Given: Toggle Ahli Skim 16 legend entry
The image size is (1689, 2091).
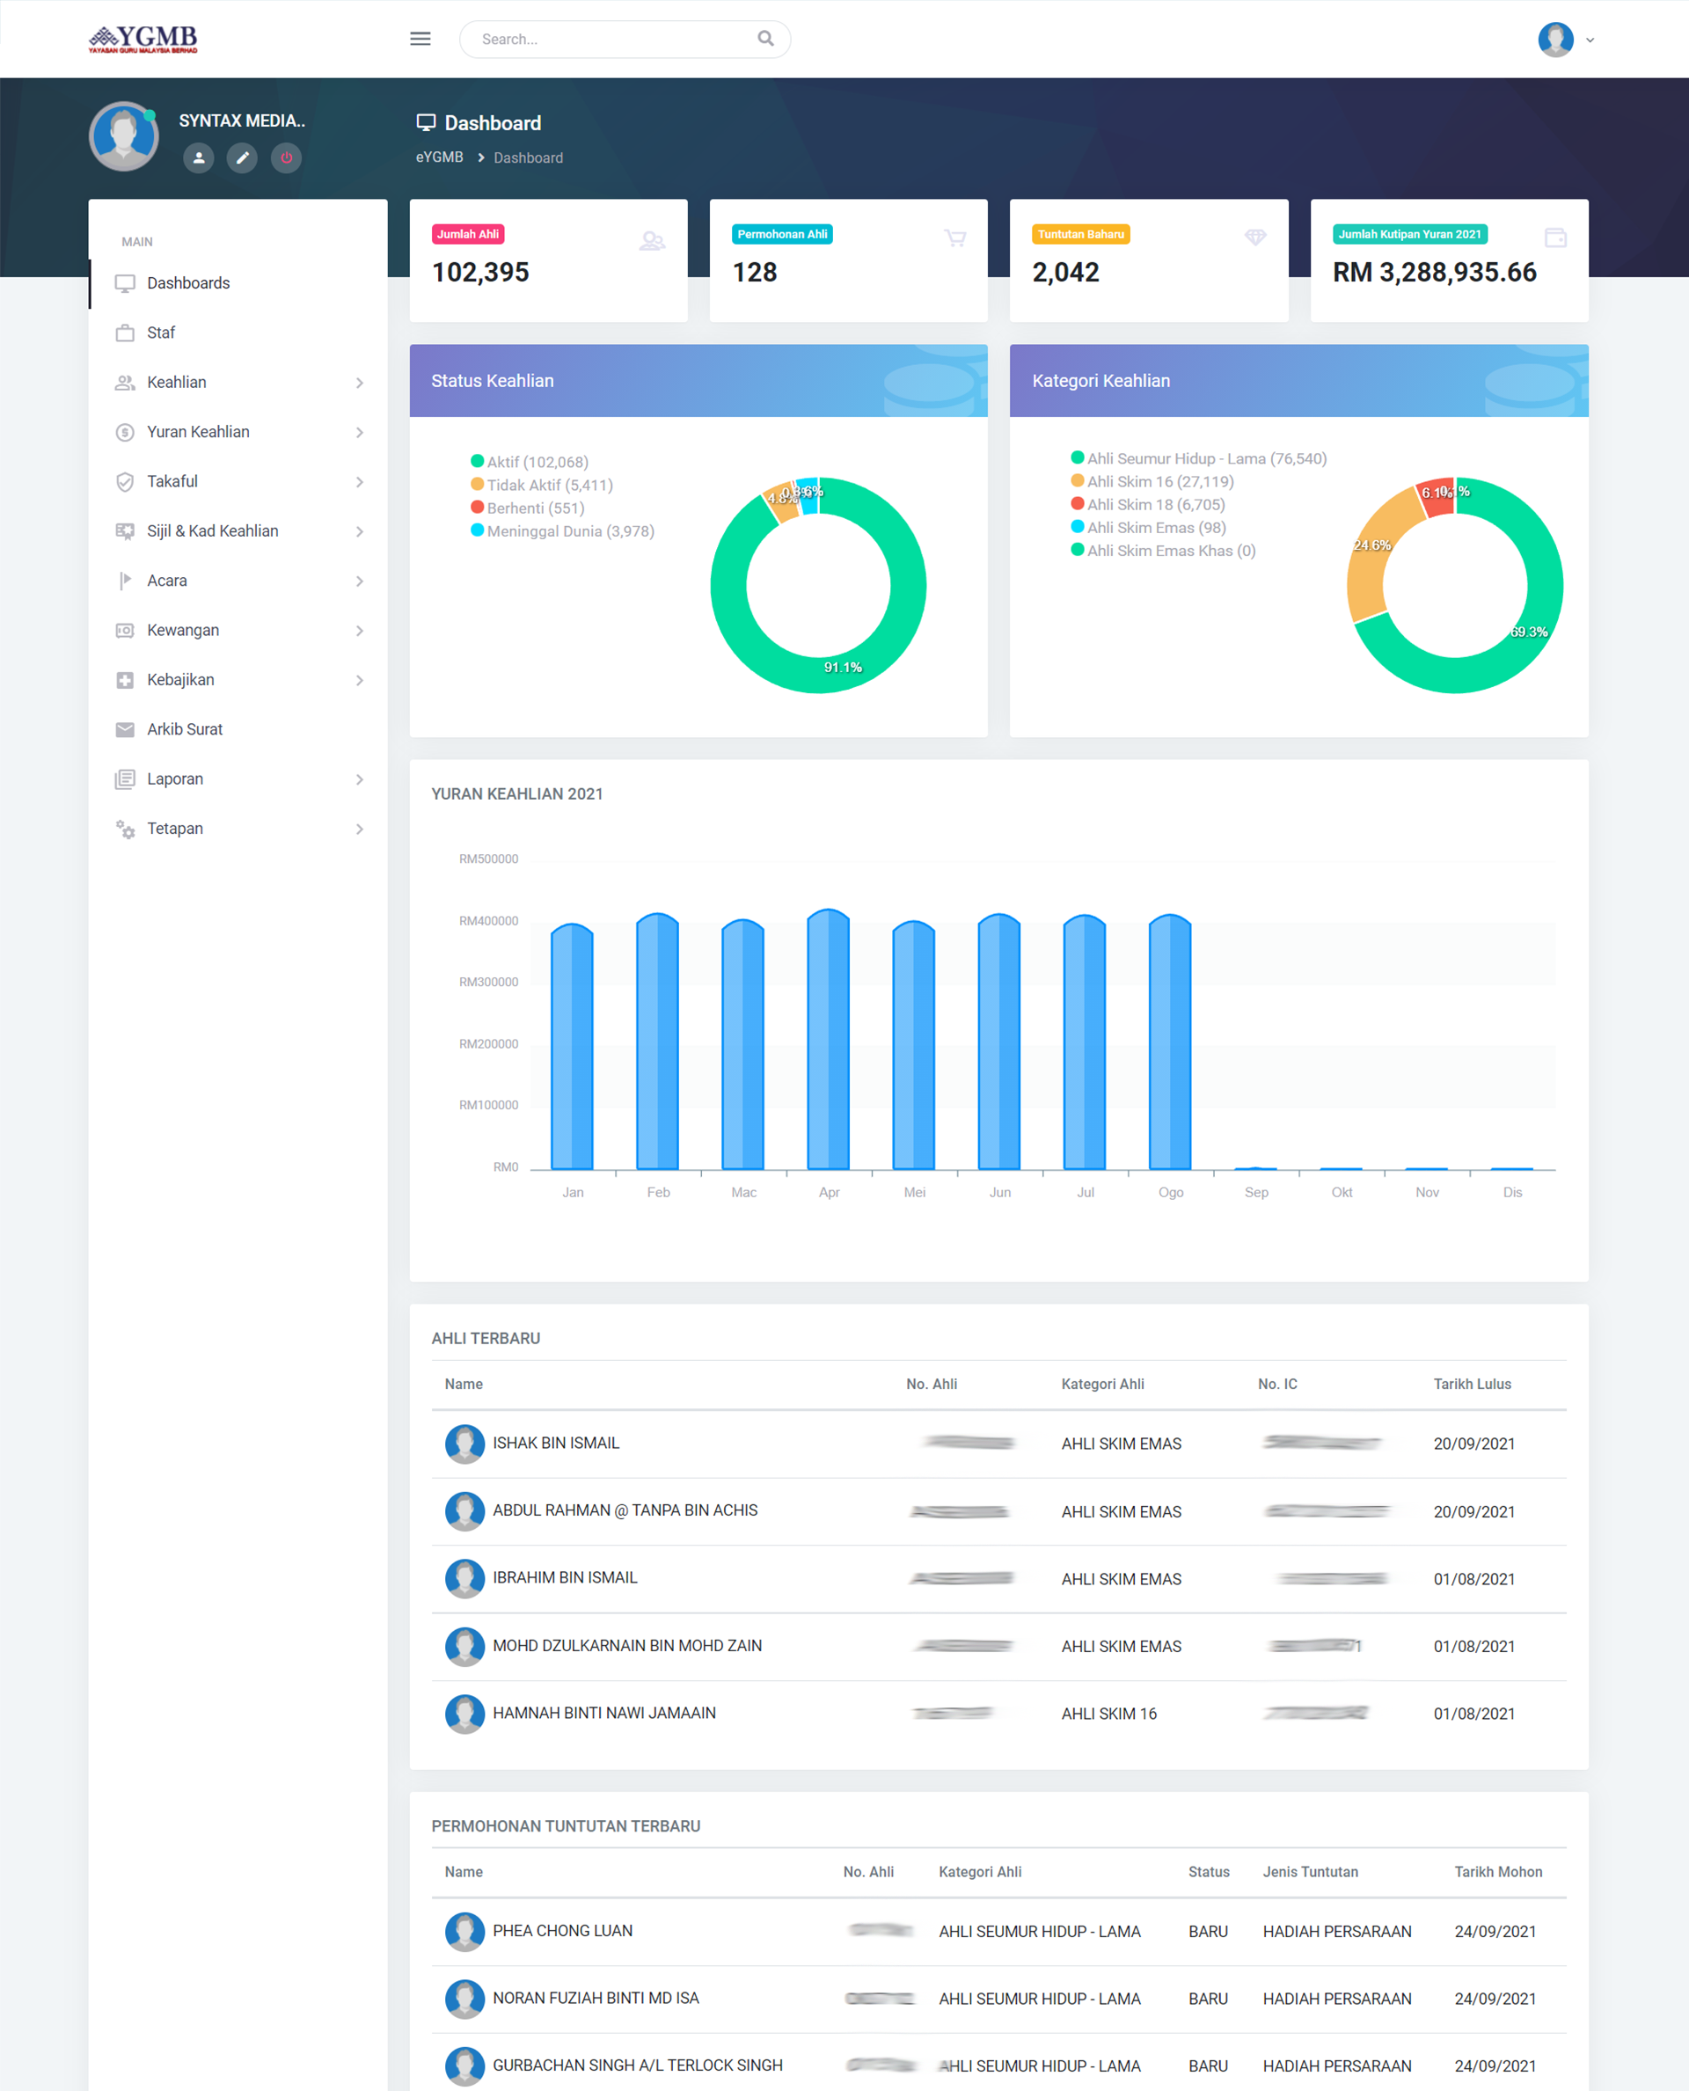Looking at the screenshot, I should tap(1152, 482).
